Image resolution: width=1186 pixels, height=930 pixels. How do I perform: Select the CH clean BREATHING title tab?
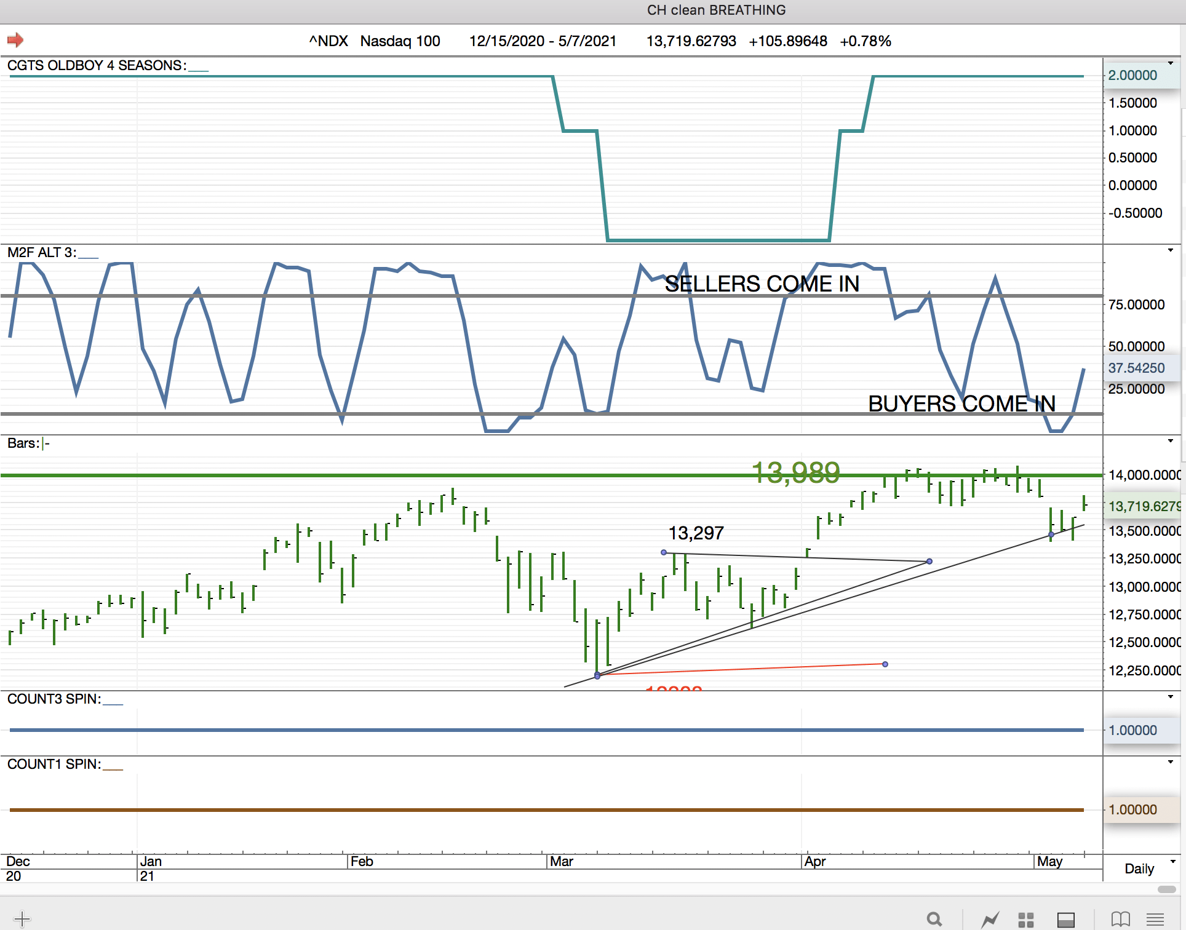tap(716, 10)
